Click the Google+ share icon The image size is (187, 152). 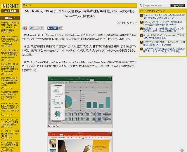25,28
